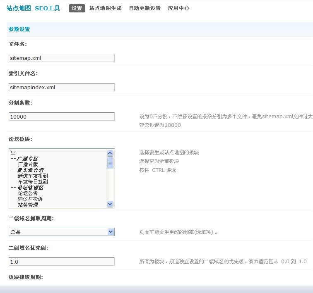Click forum list scroll up arrow
The width and height of the screenshot is (313, 293).
[x=110, y=153]
